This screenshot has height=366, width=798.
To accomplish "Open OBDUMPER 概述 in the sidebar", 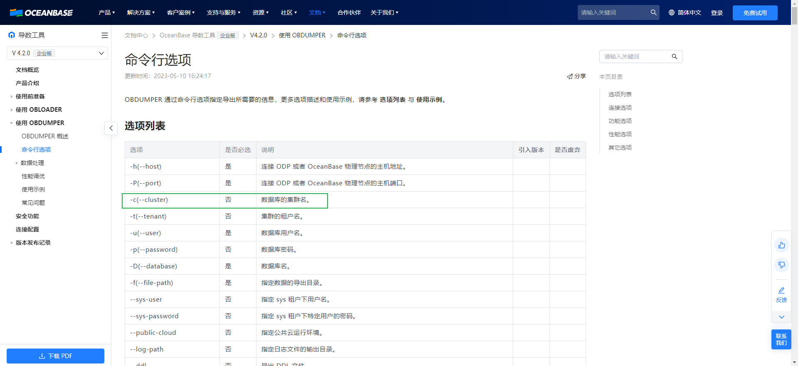I will (x=45, y=136).
